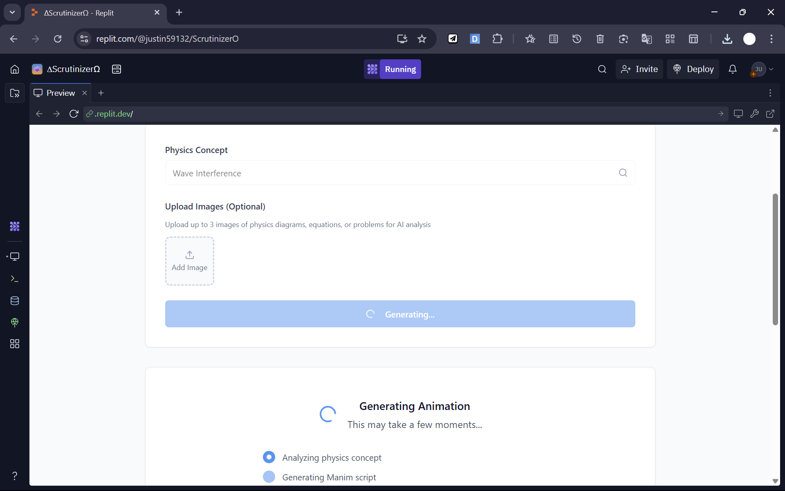Expand the JU account menu chevron

pyautogui.click(x=771, y=69)
